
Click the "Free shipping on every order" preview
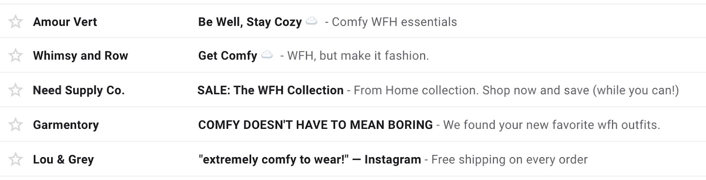[509, 160]
